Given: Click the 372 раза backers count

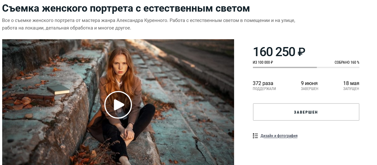Looking at the screenshot, I should click(263, 83).
